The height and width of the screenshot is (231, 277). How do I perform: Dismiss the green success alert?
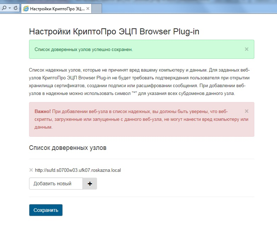point(247,49)
